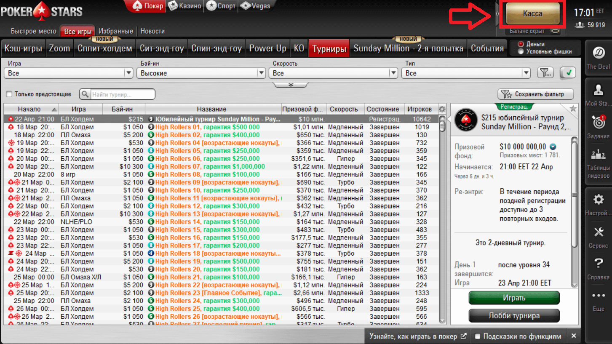This screenshot has width=612, height=344.
Task: Open Спин-энд-гоу tab
Action: (x=216, y=48)
